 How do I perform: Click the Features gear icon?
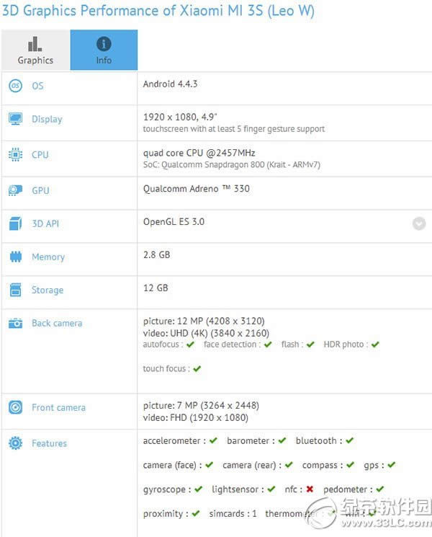tap(15, 443)
